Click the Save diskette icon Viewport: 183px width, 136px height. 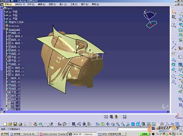[15, 124]
